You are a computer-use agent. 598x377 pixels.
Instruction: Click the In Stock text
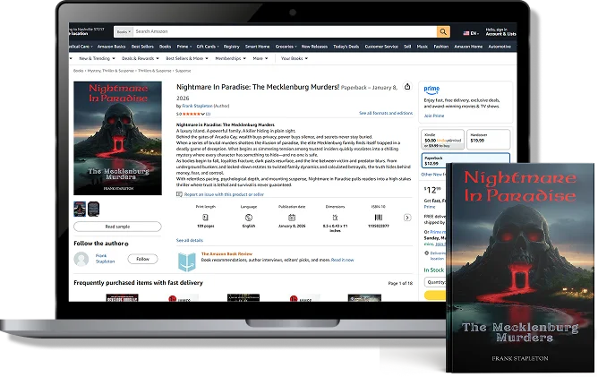tap(434, 270)
